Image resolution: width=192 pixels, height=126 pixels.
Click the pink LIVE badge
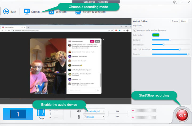[92, 41]
